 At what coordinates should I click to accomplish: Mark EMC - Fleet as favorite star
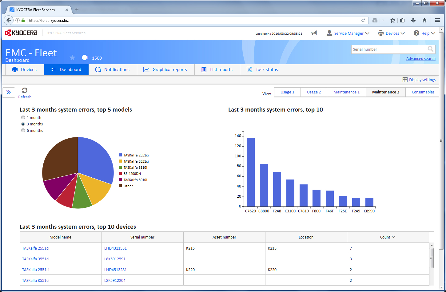(72, 57)
